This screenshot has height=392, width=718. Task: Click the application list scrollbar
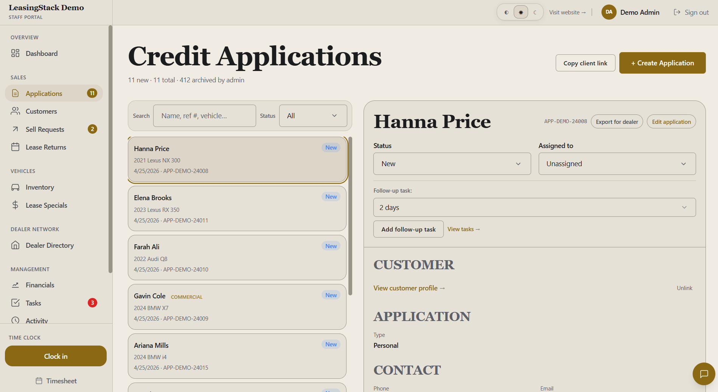(350, 216)
